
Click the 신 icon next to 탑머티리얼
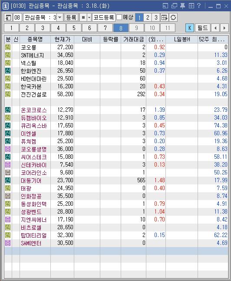[x=8, y=235]
